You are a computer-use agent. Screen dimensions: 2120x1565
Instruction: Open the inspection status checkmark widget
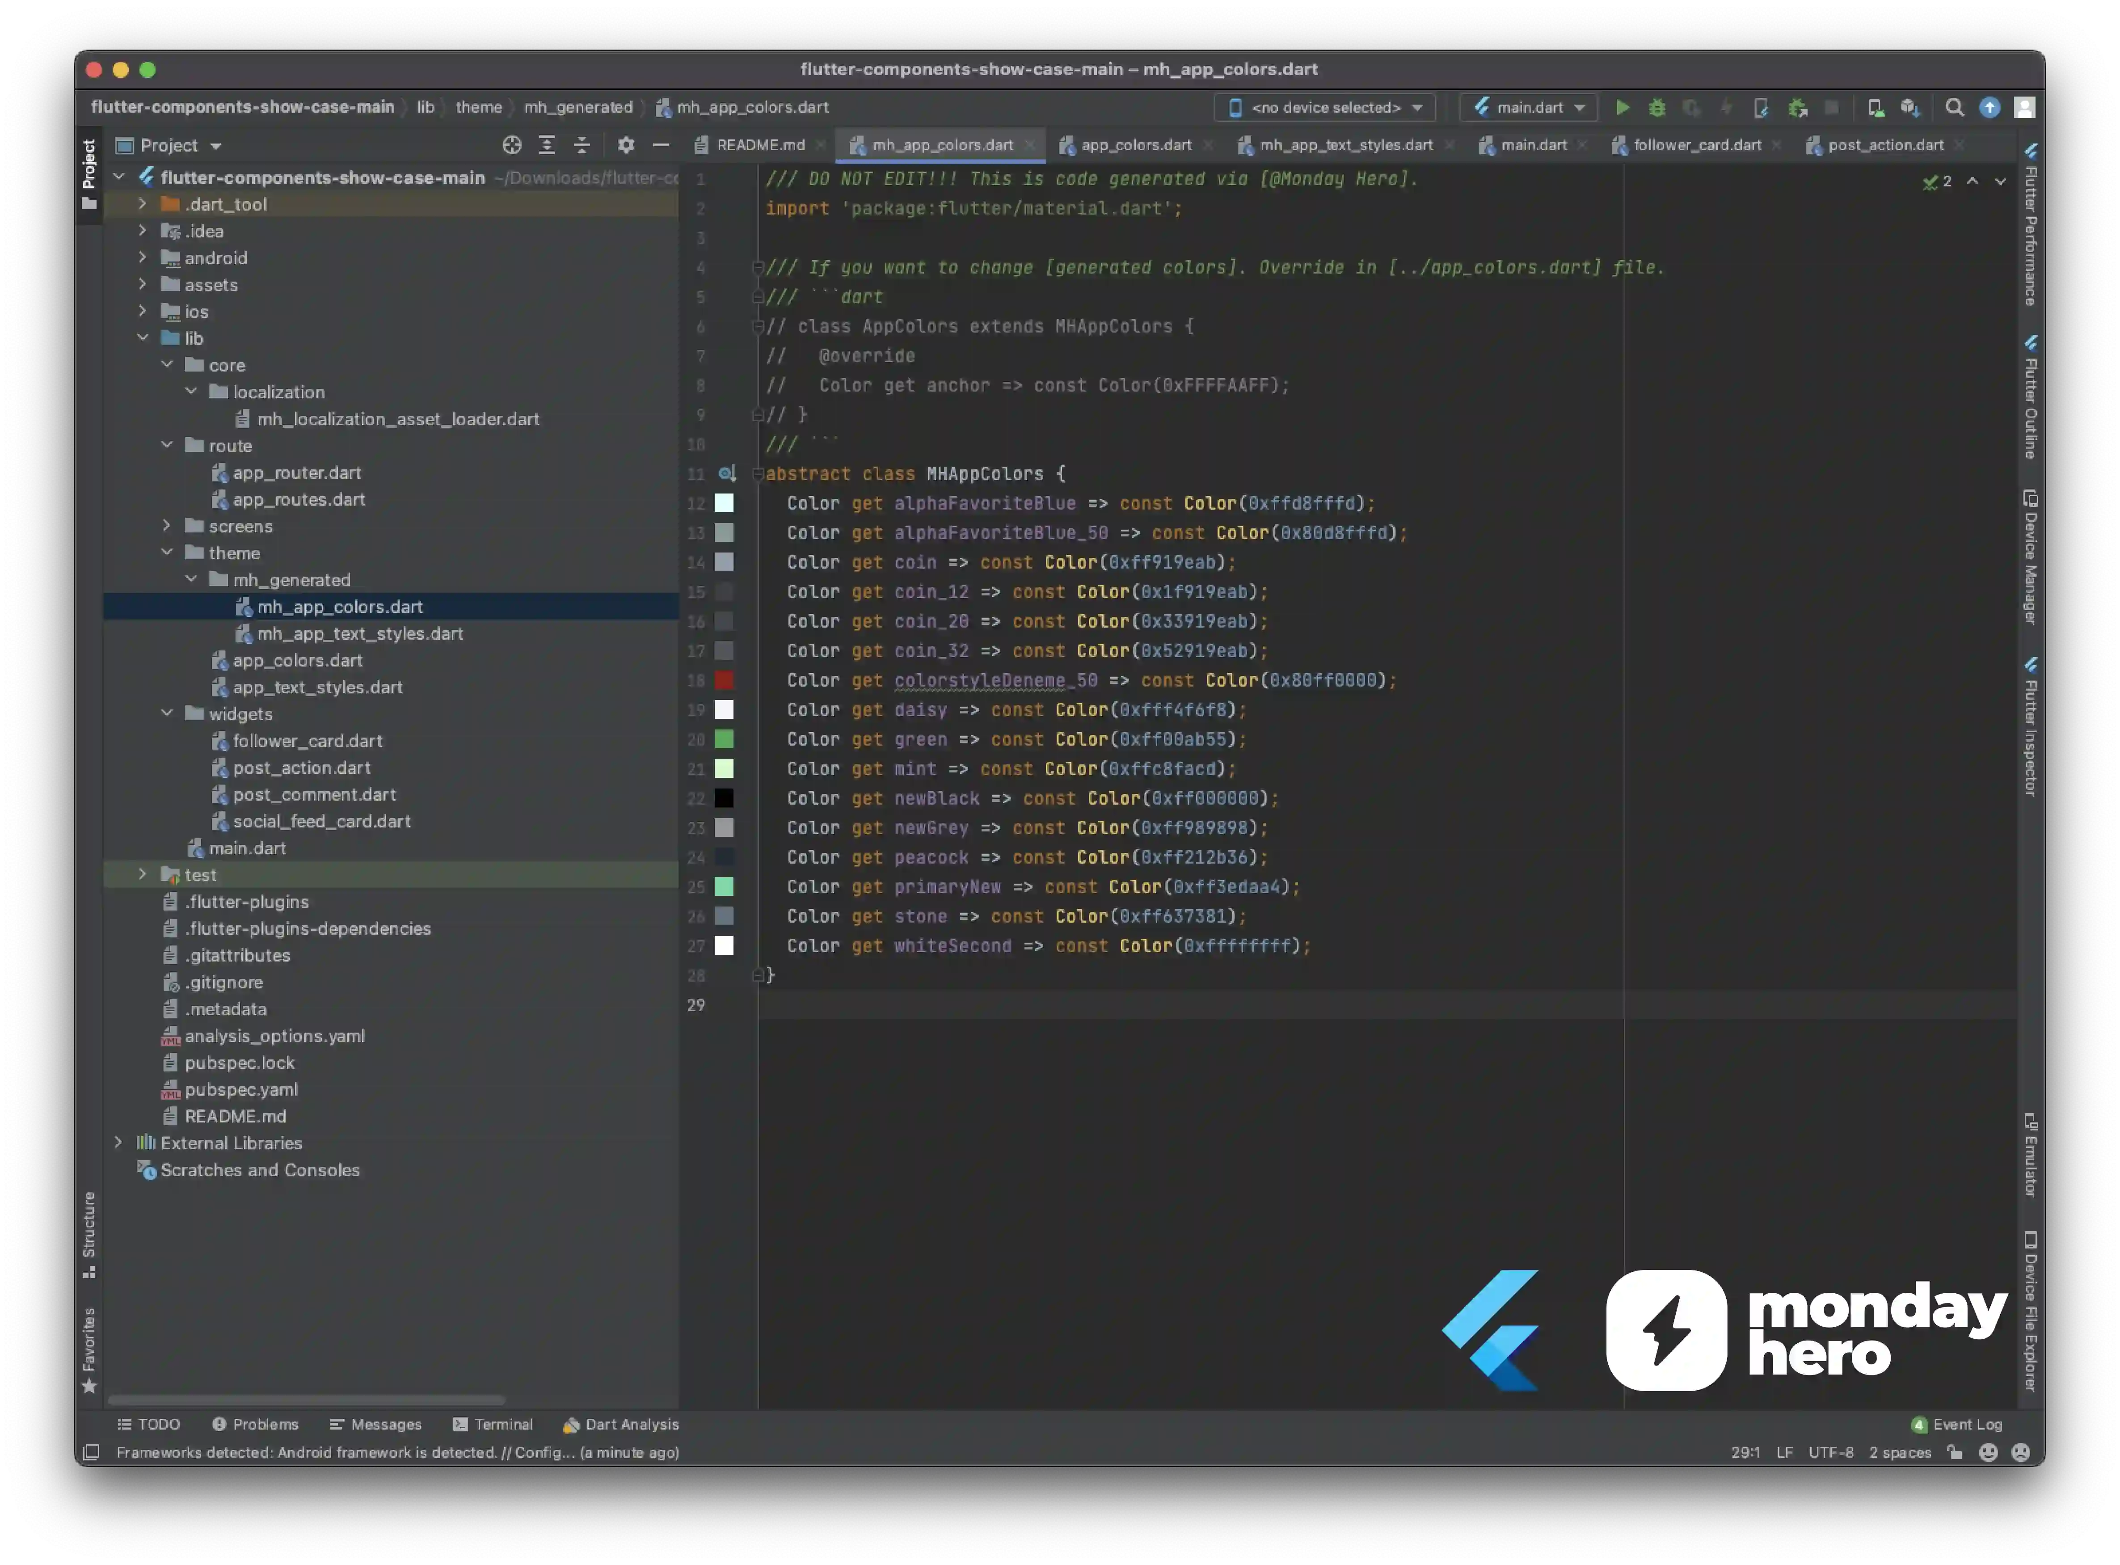click(1936, 181)
